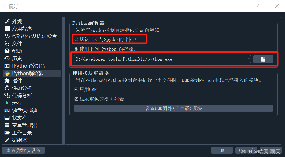Select the 性能分析 stopwatch icon
This screenshot has width=285, height=157.
[7, 88]
